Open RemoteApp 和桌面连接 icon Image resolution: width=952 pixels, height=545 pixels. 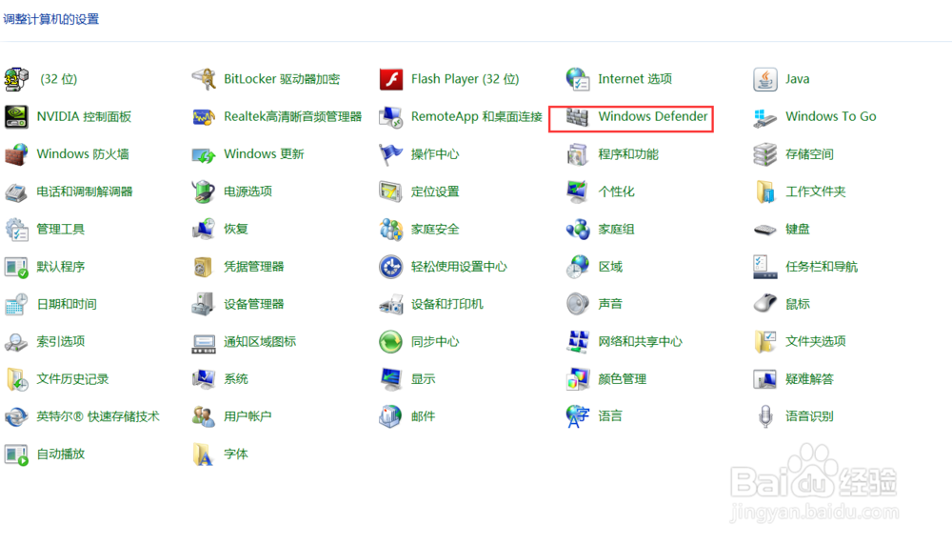pyautogui.click(x=391, y=116)
